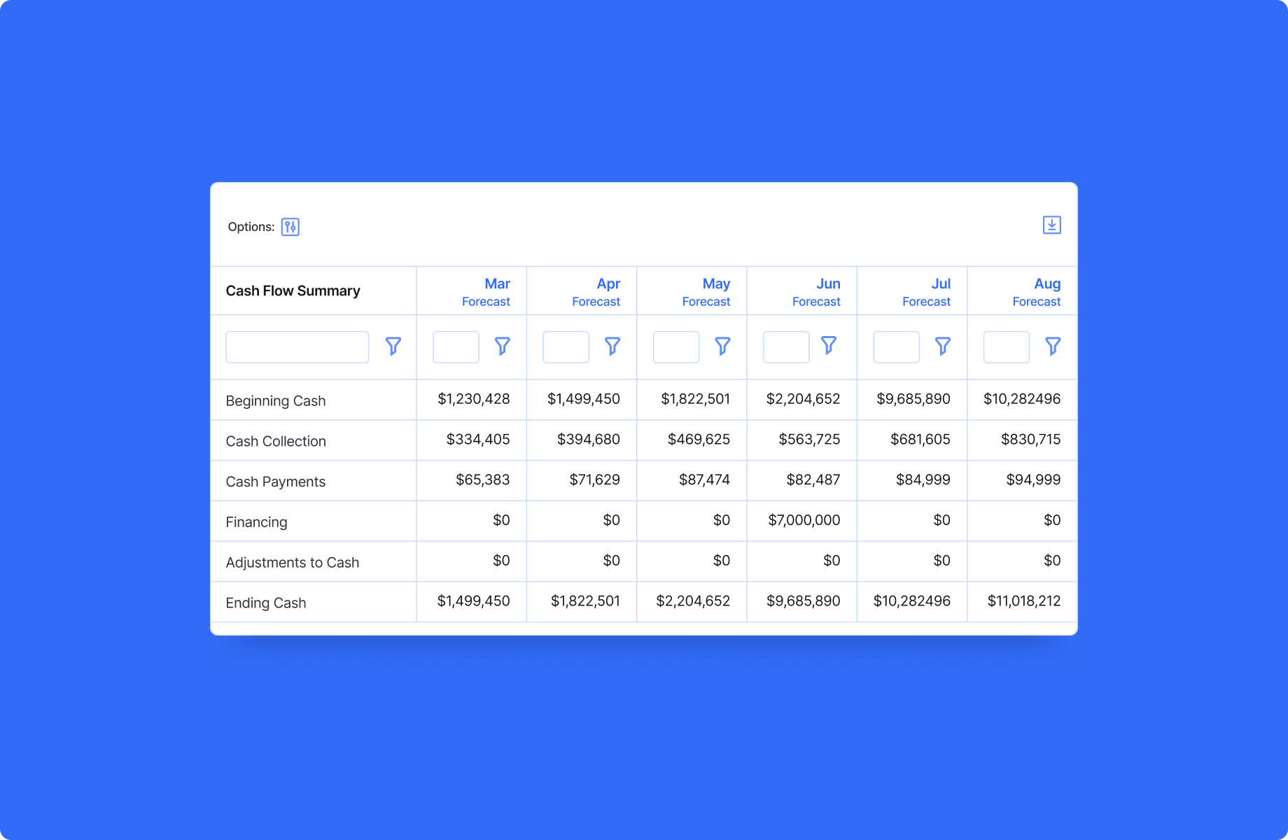Click the Cash Flow Summary search input field
Image resolution: width=1288 pixels, height=840 pixels.
point(297,346)
